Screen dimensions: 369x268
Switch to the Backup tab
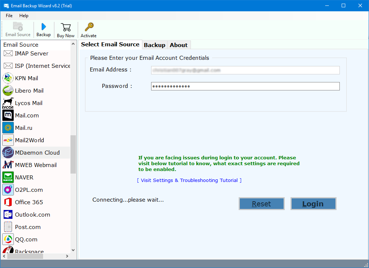[155, 45]
